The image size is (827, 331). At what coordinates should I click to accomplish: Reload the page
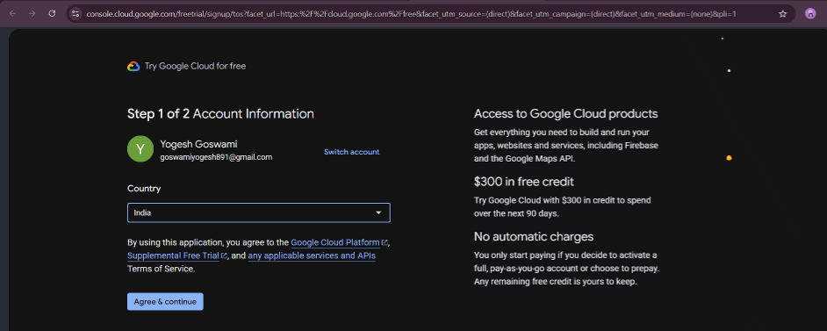point(52,14)
